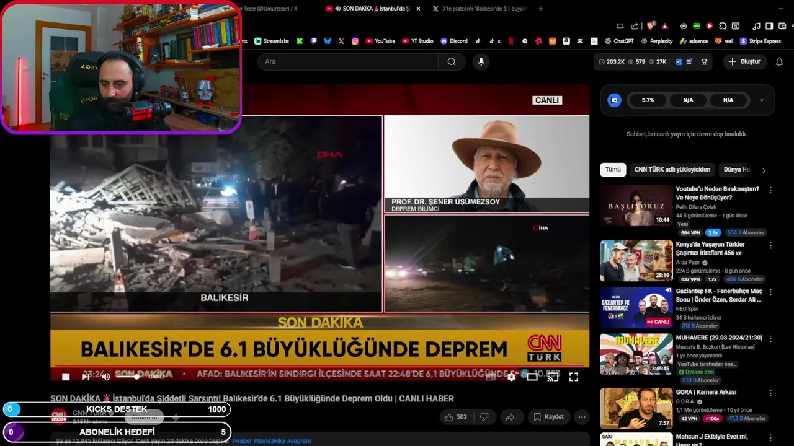Open the Stripe Express bookmark
This screenshot has width=794, height=446.
[761, 41]
